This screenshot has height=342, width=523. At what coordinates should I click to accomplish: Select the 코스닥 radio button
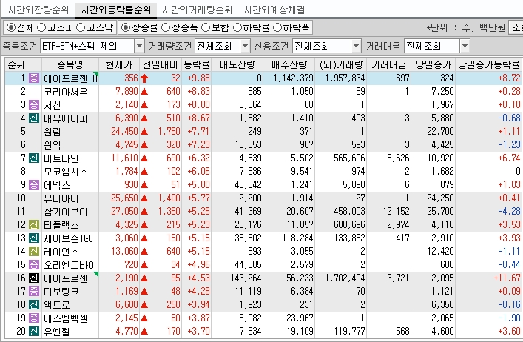pos(81,27)
